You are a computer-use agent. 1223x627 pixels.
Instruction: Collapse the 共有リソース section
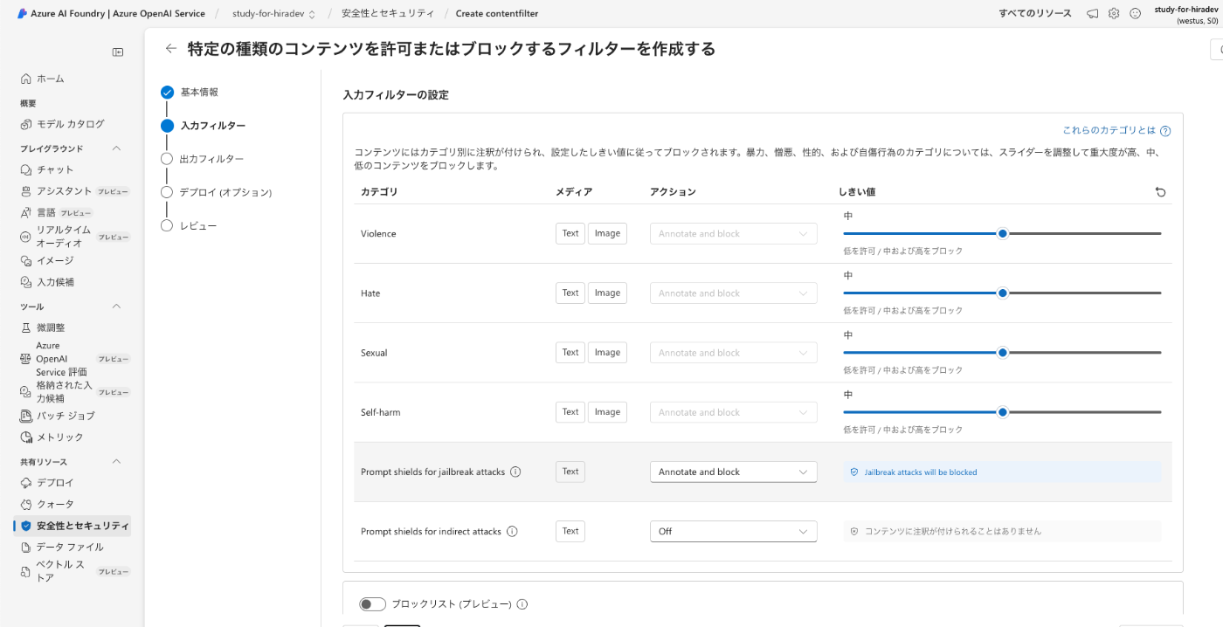click(117, 461)
